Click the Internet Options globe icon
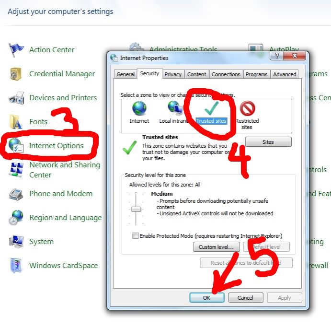 [x=16, y=145]
